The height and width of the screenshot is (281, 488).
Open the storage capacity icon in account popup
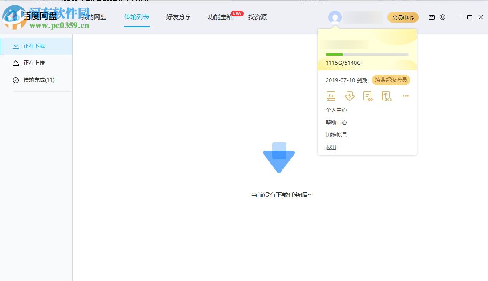click(331, 96)
